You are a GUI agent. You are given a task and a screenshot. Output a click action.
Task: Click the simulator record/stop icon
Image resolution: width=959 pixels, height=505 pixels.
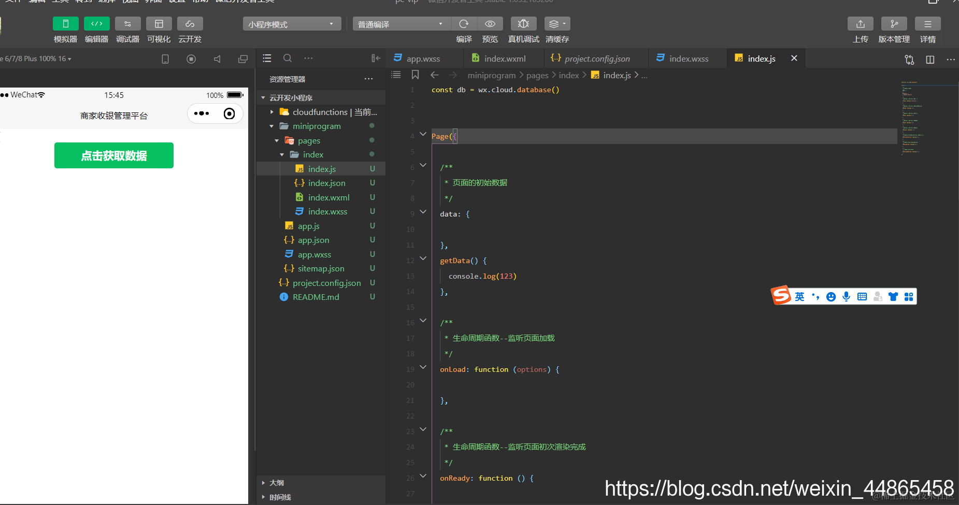191,59
